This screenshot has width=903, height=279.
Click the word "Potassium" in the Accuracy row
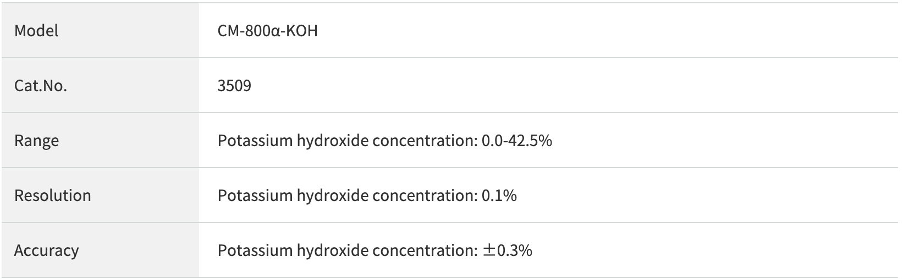click(x=255, y=250)
